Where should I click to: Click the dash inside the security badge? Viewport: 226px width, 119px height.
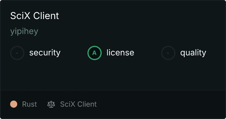[17, 53]
